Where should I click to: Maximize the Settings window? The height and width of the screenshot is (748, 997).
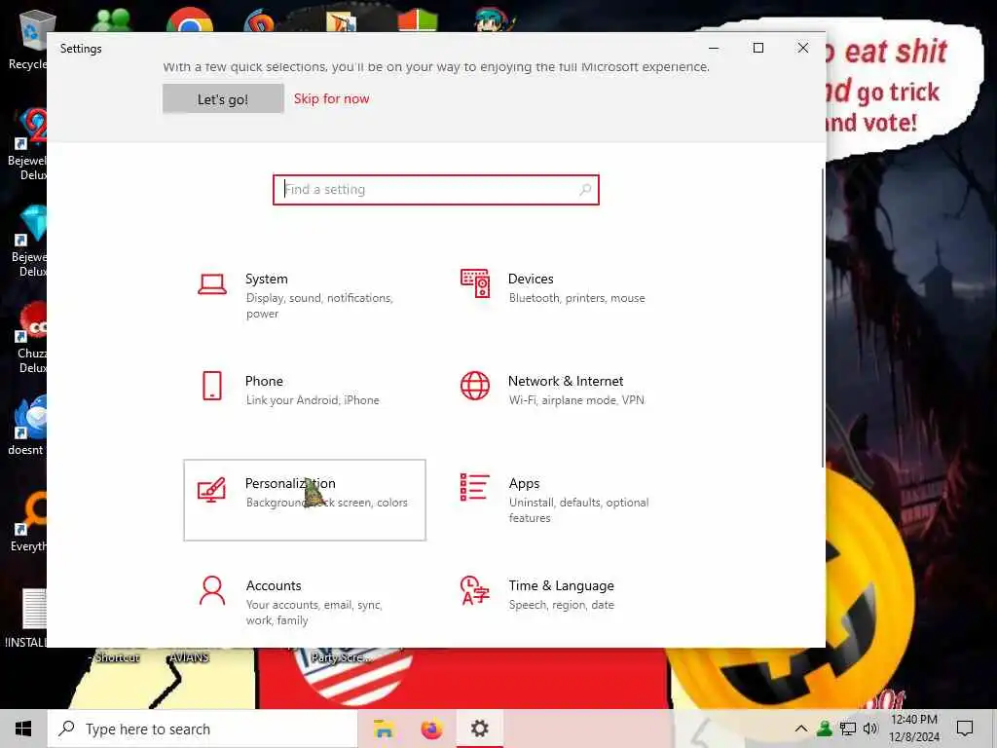(757, 48)
